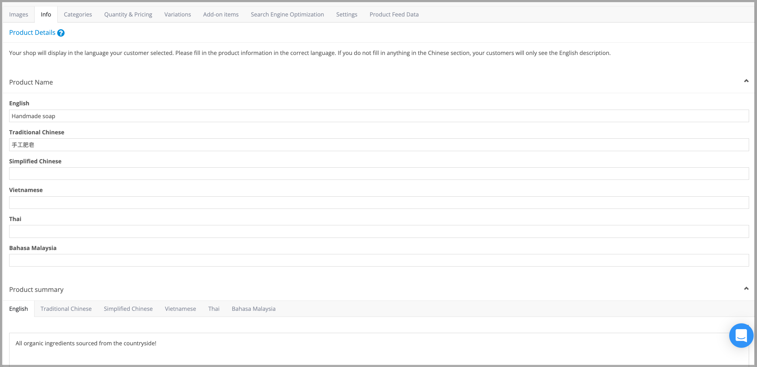The image size is (757, 367).
Task: Focus the Vietnamese product name field
Action: (379, 203)
